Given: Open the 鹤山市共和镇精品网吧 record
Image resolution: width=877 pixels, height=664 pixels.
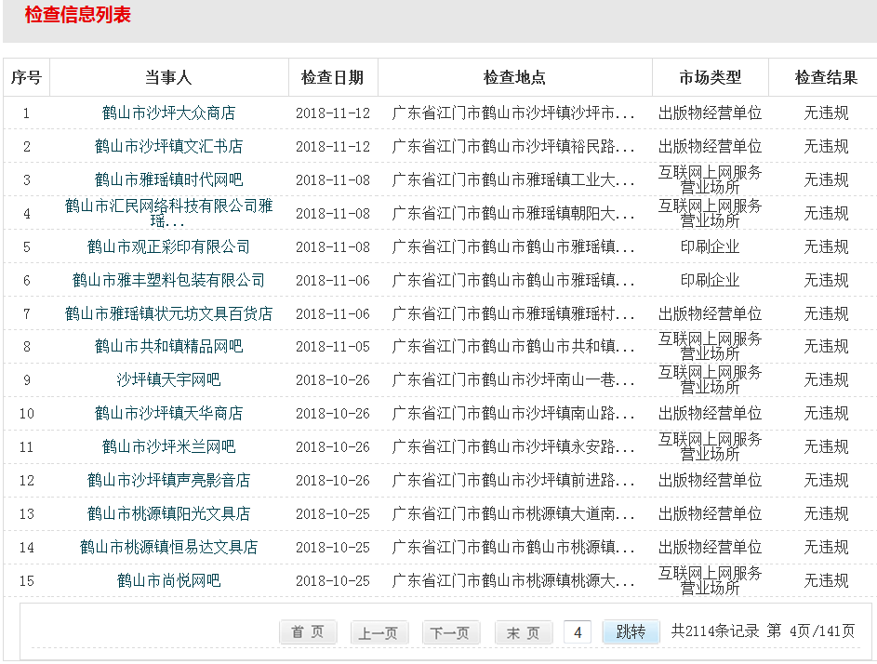Looking at the screenshot, I should click(x=168, y=346).
